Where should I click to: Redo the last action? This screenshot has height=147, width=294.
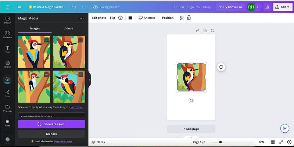[84, 7]
